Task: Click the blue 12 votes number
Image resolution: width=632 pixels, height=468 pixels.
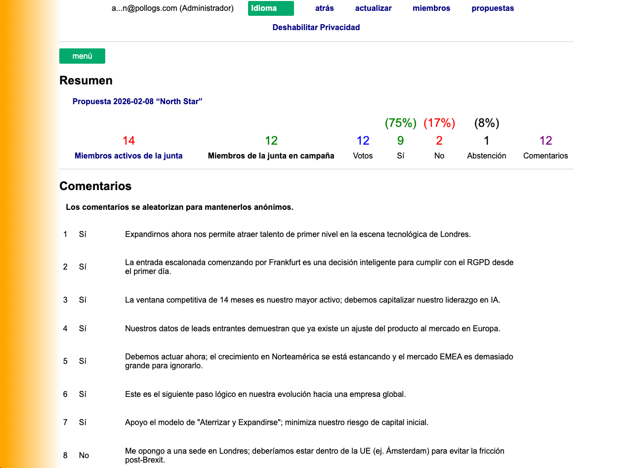Action: click(x=363, y=141)
